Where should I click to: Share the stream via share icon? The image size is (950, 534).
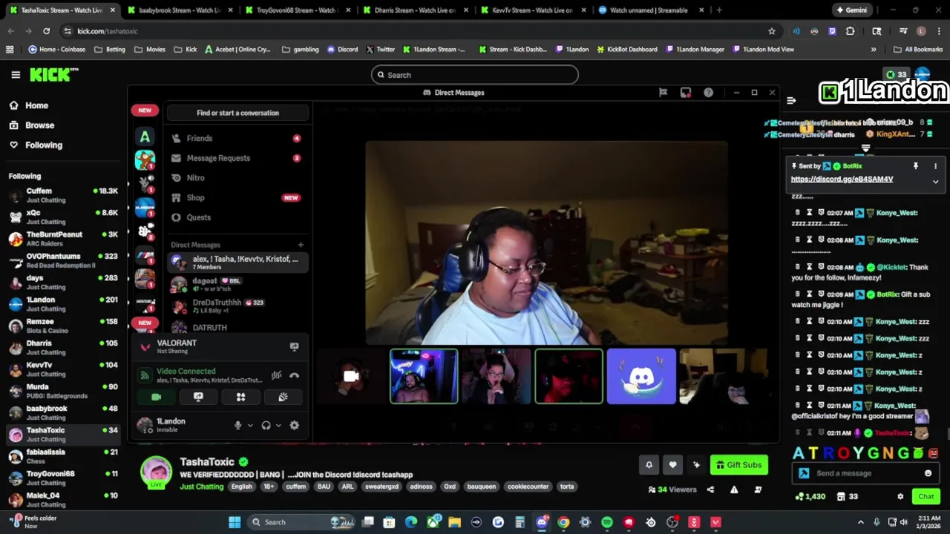pyautogui.click(x=710, y=489)
